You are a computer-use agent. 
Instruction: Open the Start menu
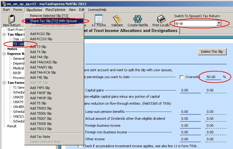pyautogui.click(x=6, y=10)
